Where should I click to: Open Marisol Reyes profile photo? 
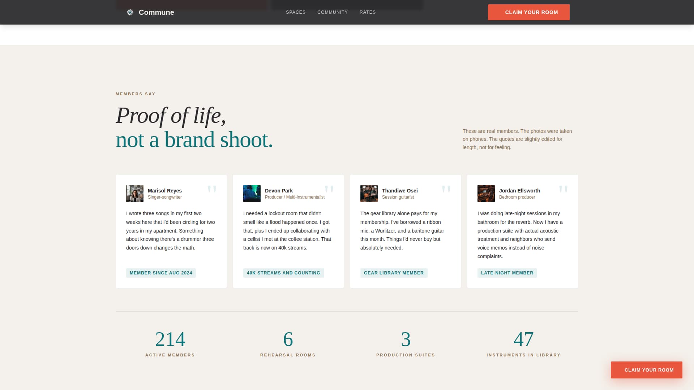[134, 193]
